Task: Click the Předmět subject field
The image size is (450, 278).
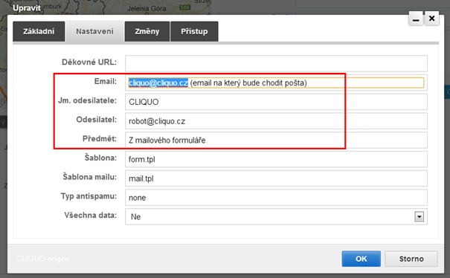Action: pyautogui.click(x=276, y=140)
